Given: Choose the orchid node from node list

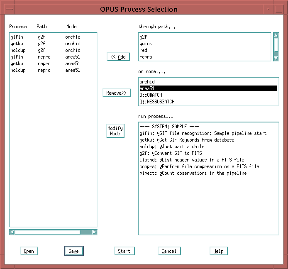Looking at the screenshot, I should coord(147,82).
